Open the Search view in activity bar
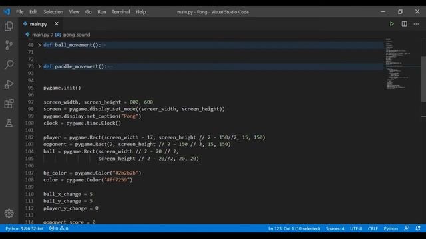The height and width of the screenshot is (239, 426). [9, 64]
